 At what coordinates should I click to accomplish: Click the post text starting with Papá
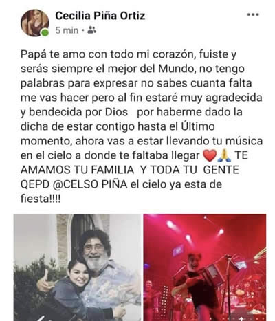[x=142, y=126]
